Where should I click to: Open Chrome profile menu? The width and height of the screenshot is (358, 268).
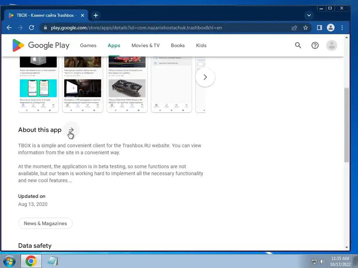(x=331, y=28)
